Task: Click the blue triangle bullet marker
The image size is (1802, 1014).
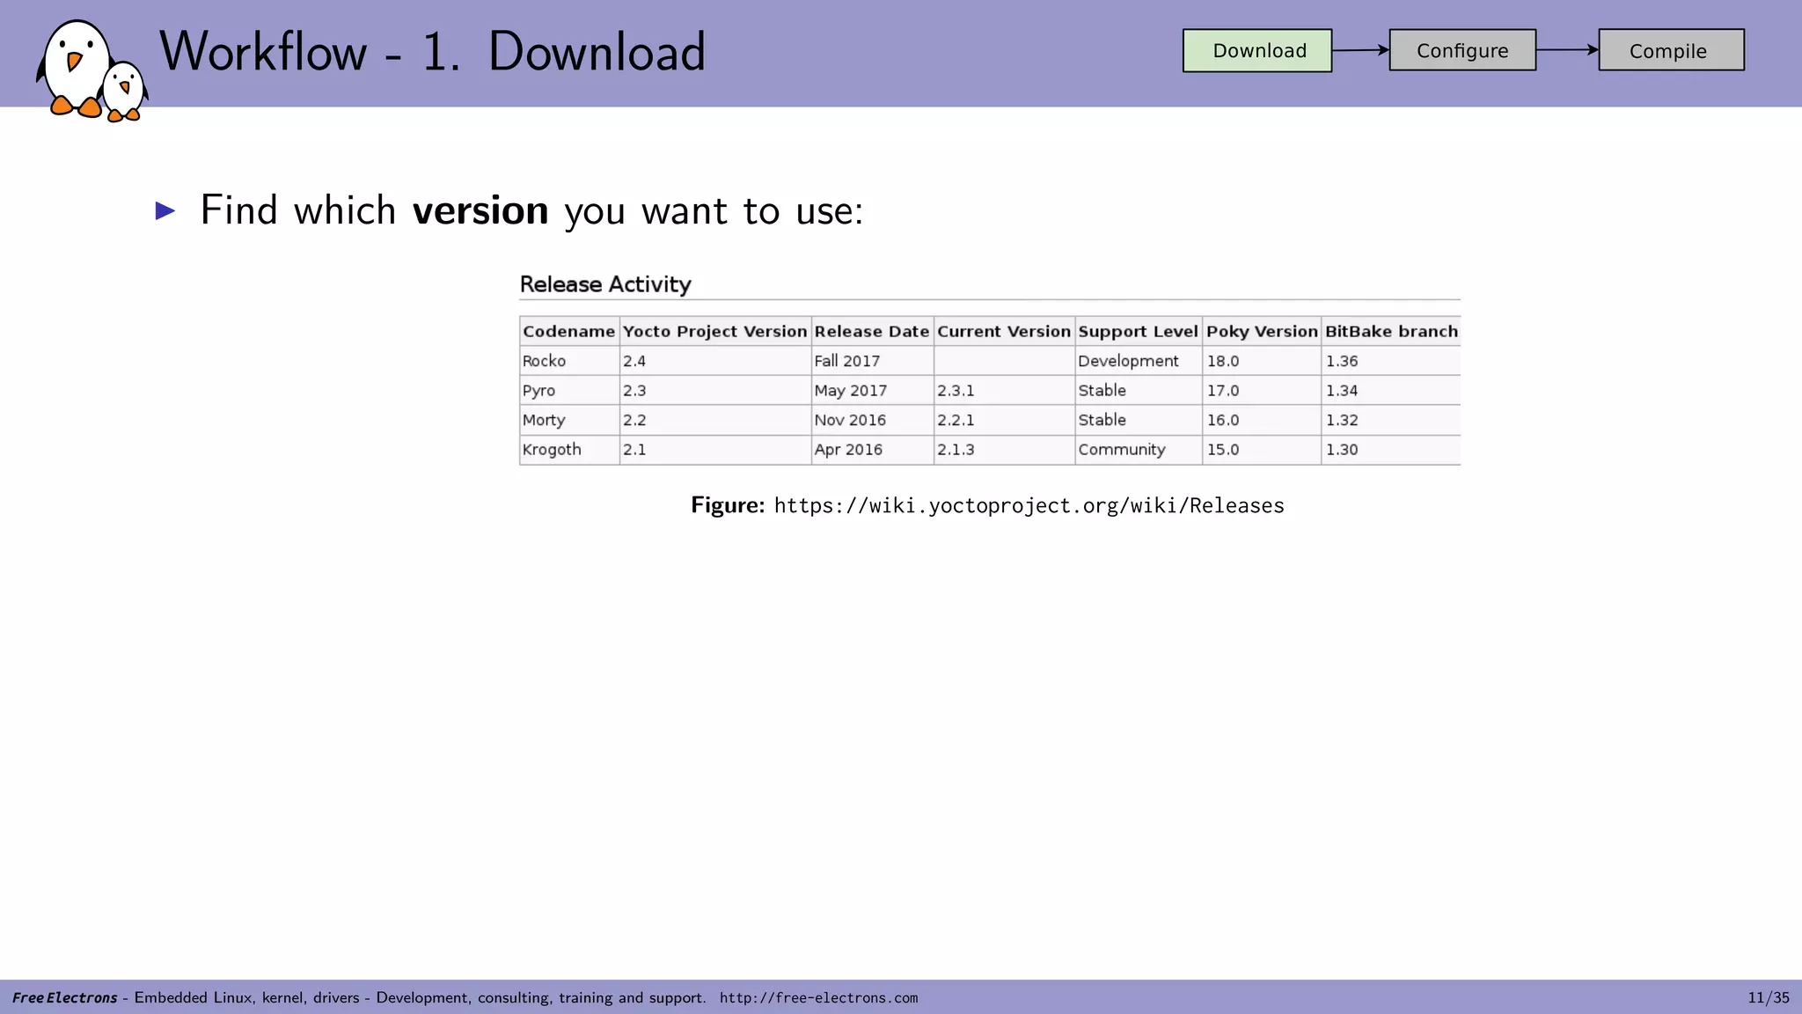Action: [165, 210]
